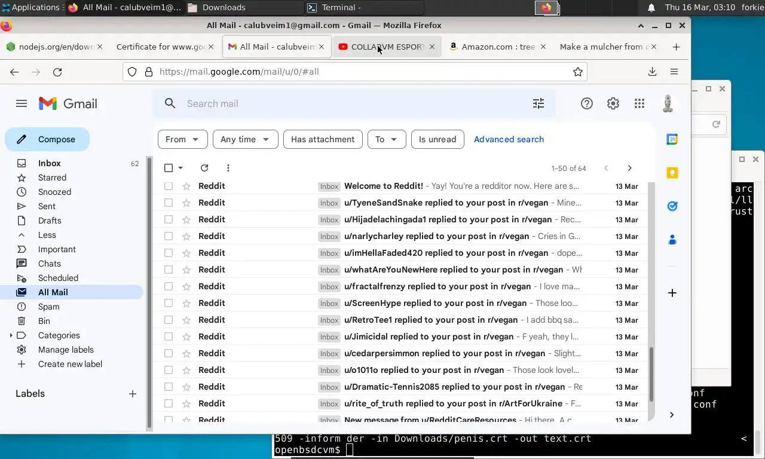Select the u/TyeneSandSnake email checkbox

click(x=169, y=203)
